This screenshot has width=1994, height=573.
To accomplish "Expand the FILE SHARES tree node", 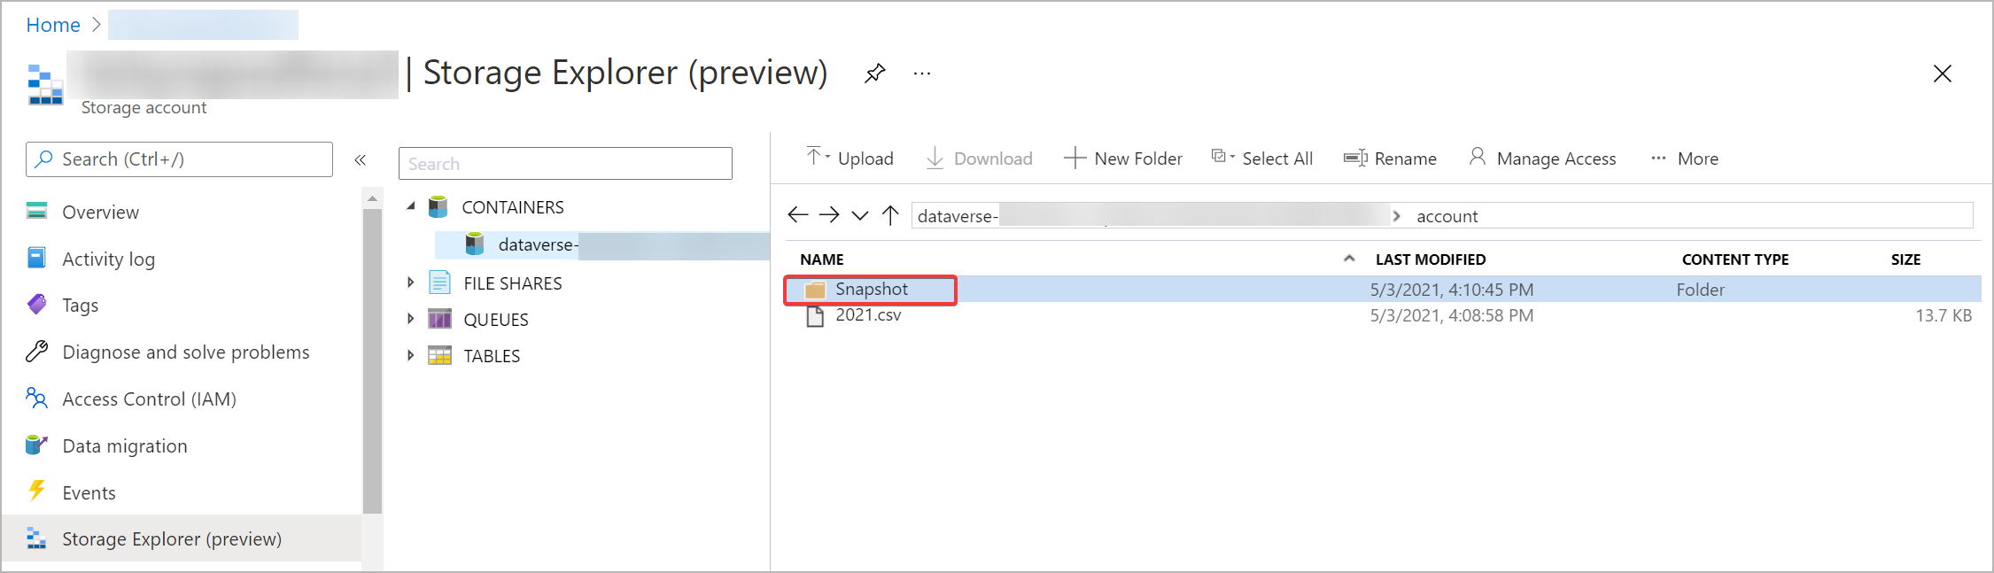I will (x=410, y=283).
